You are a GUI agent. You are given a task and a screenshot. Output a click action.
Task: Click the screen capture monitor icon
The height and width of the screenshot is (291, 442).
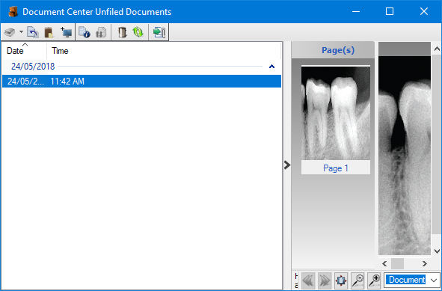67,32
